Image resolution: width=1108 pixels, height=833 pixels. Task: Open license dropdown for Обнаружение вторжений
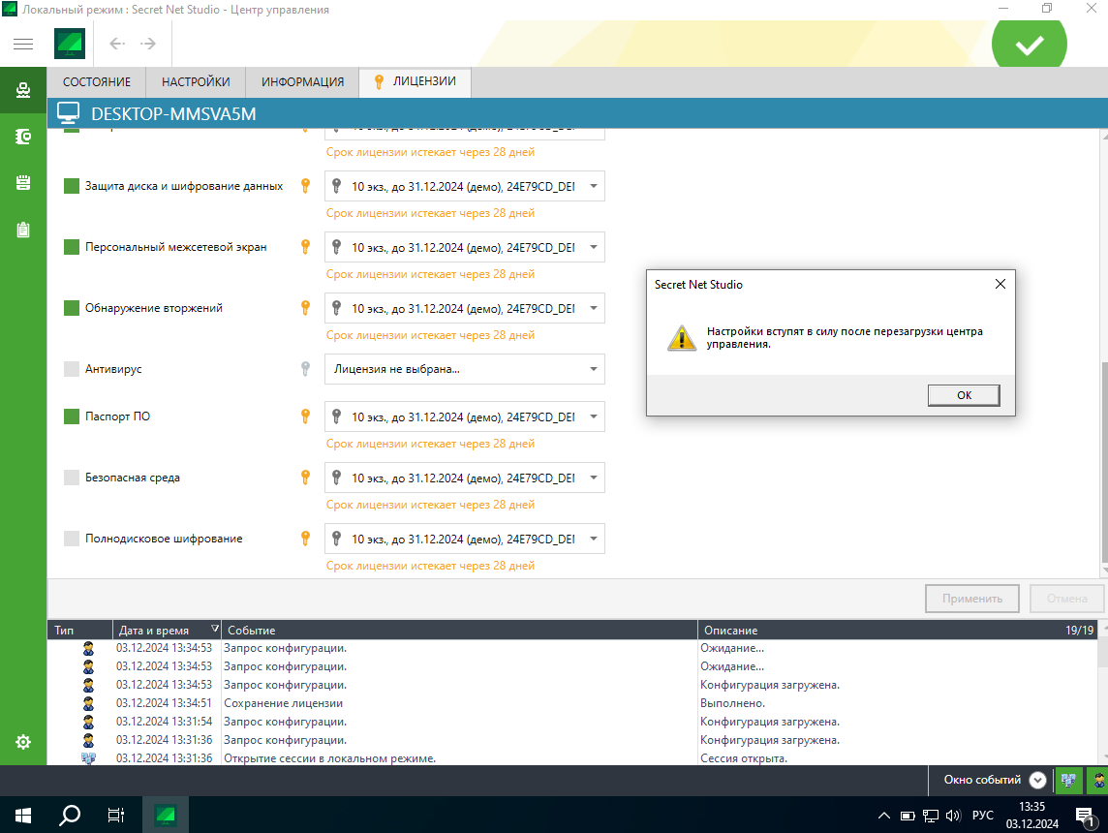click(464, 308)
